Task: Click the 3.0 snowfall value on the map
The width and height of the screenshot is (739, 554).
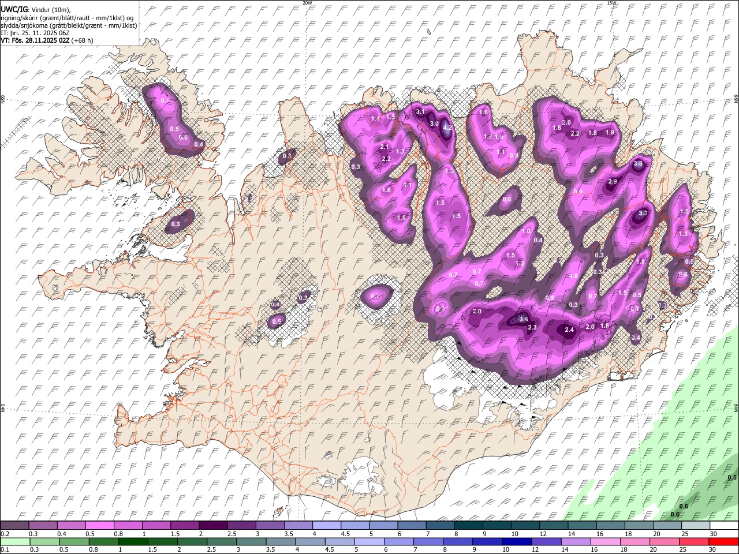Action: tap(434, 124)
